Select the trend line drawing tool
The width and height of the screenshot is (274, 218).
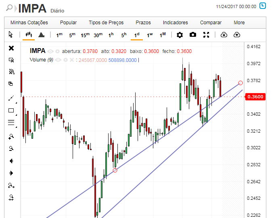(11, 98)
